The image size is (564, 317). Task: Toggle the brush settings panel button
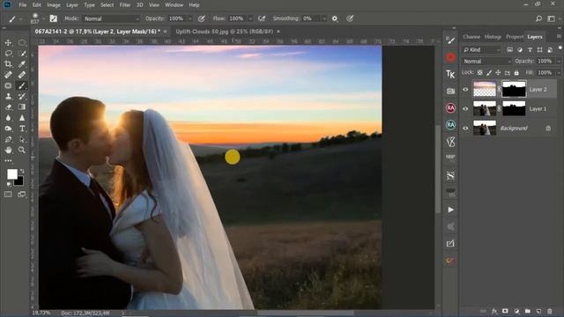coord(53,18)
